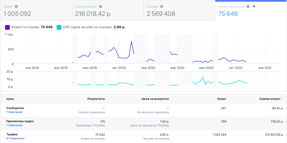
Task: Click the Просмотры ThruPlay result label
Action: [x=90, y=125]
